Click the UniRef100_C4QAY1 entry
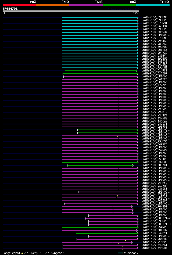The image size is (172, 255). pyautogui.click(x=154, y=233)
